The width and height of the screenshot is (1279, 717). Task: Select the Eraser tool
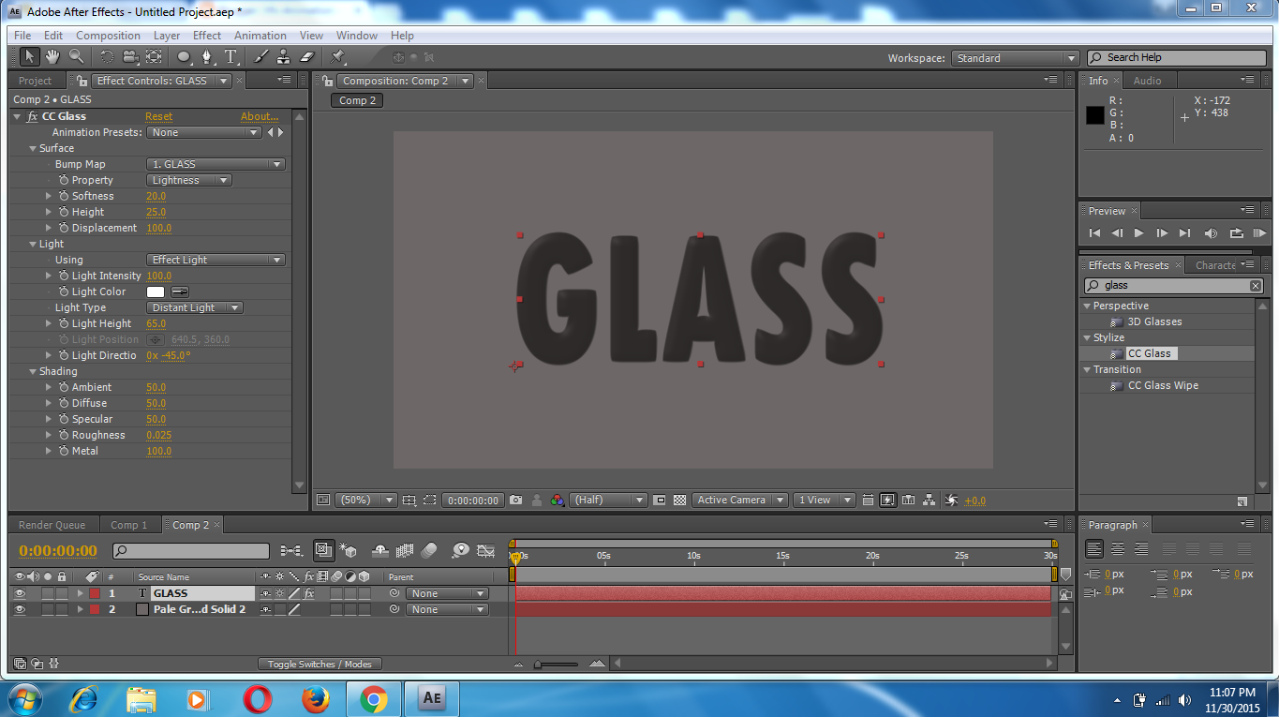pyautogui.click(x=306, y=56)
